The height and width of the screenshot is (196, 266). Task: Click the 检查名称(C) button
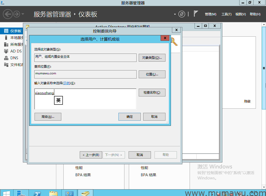coord(152,93)
